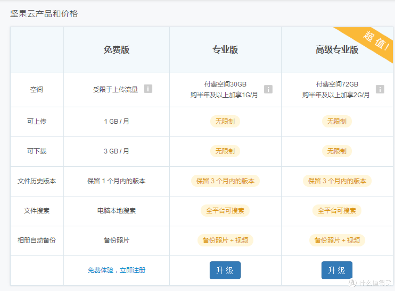
Task: Click the 相册自动备份 row label
Action: coord(37,240)
